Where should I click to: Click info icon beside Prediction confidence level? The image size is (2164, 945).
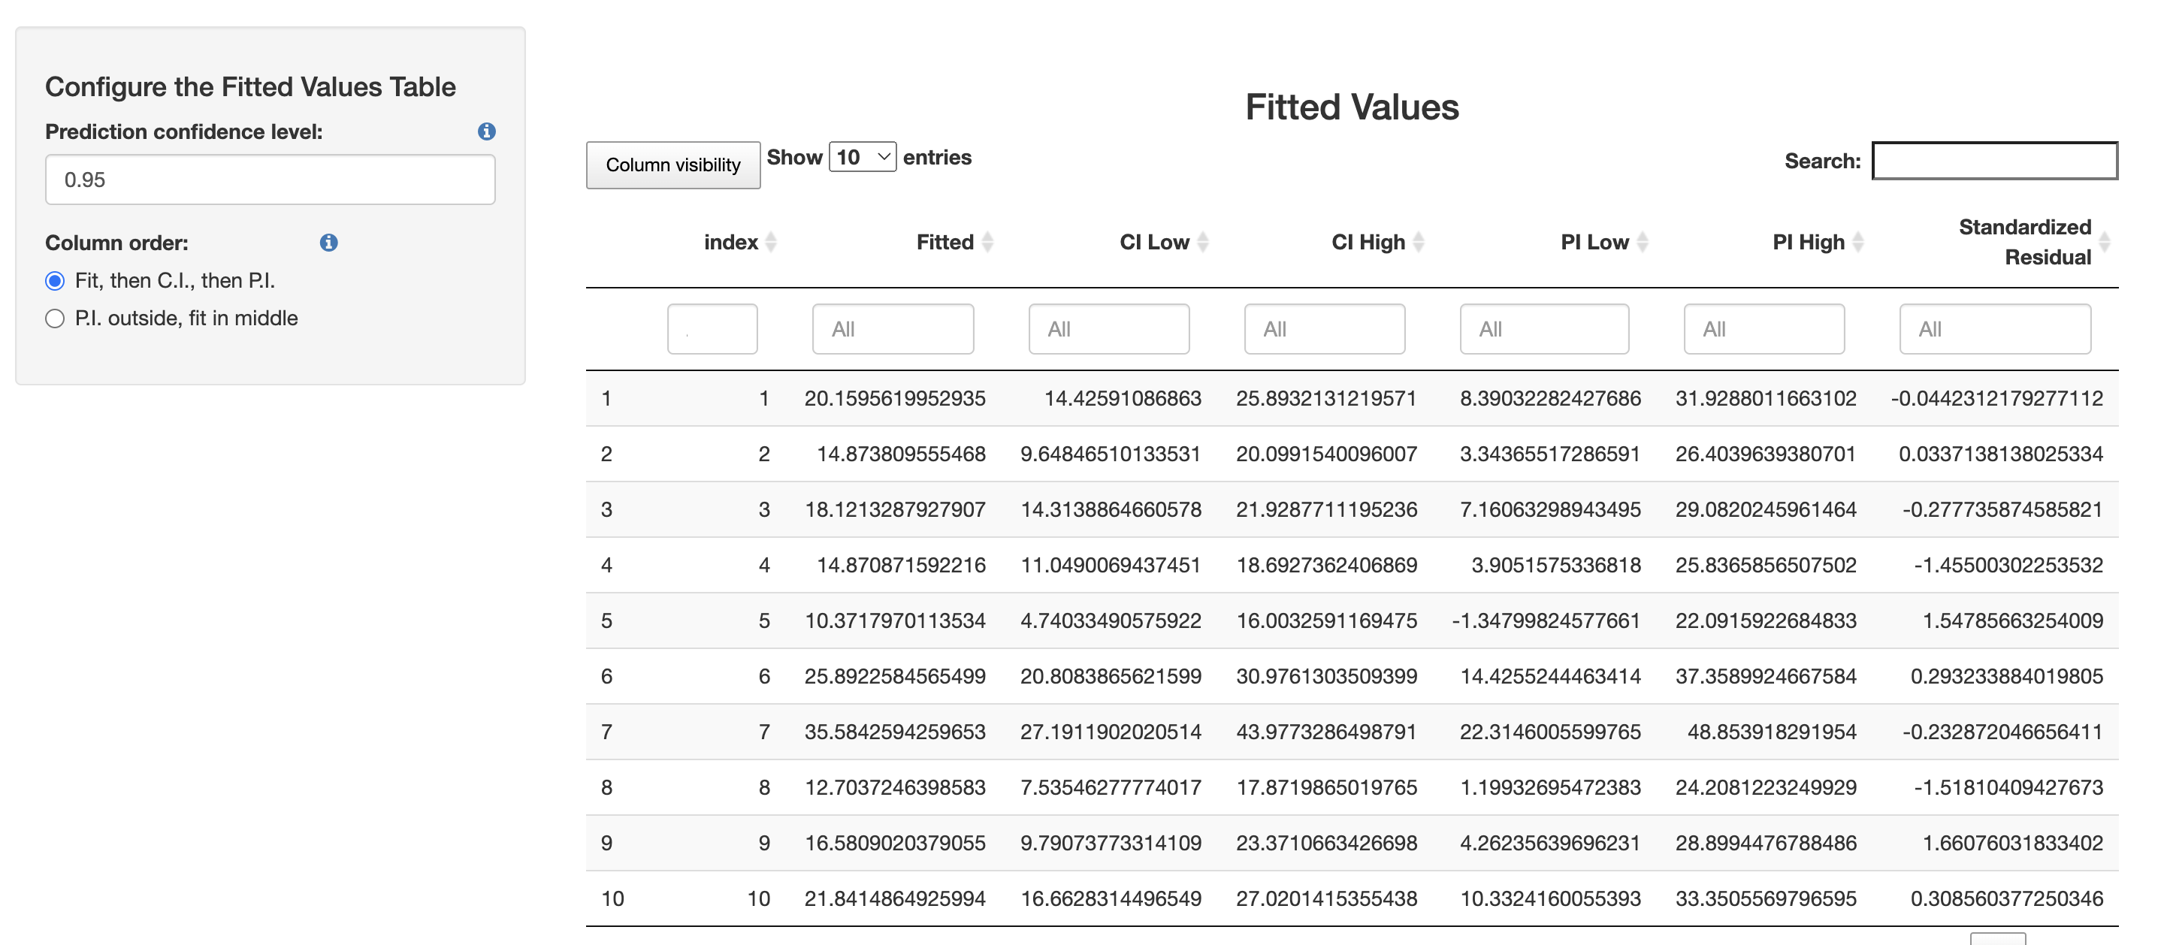(486, 131)
